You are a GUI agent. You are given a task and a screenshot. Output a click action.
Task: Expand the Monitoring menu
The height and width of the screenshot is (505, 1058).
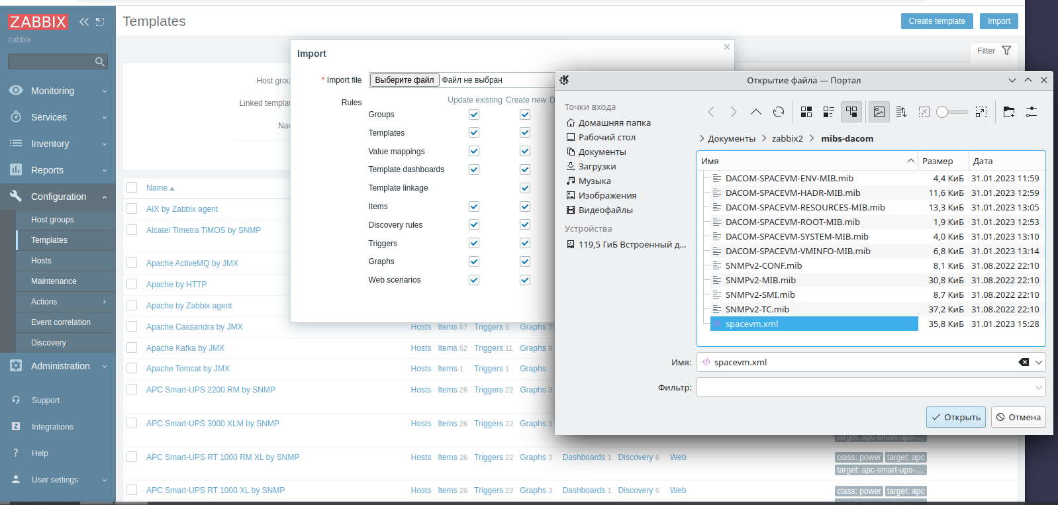tap(58, 91)
